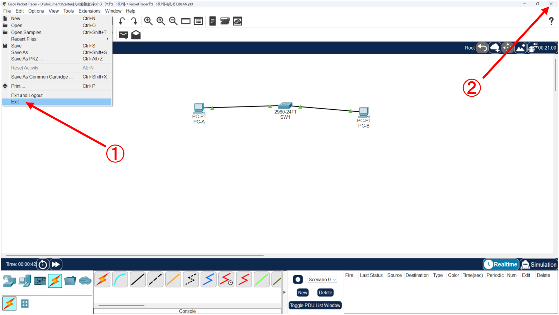The image size is (559, 315).
Task: Click the Power Cycle Devices button
Action: point(43,264)
